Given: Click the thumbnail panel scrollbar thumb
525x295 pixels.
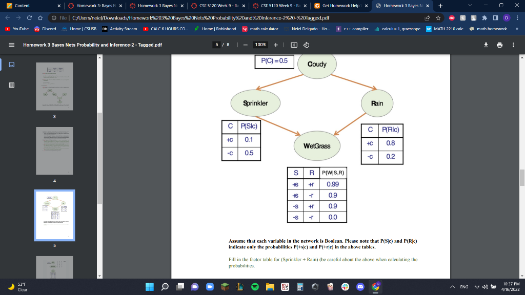Looking at the screenshot, I should 99,158.
